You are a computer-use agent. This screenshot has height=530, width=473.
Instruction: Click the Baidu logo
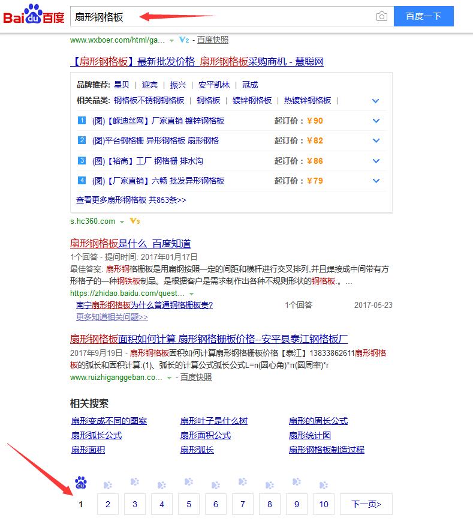(x=34, y=16)
